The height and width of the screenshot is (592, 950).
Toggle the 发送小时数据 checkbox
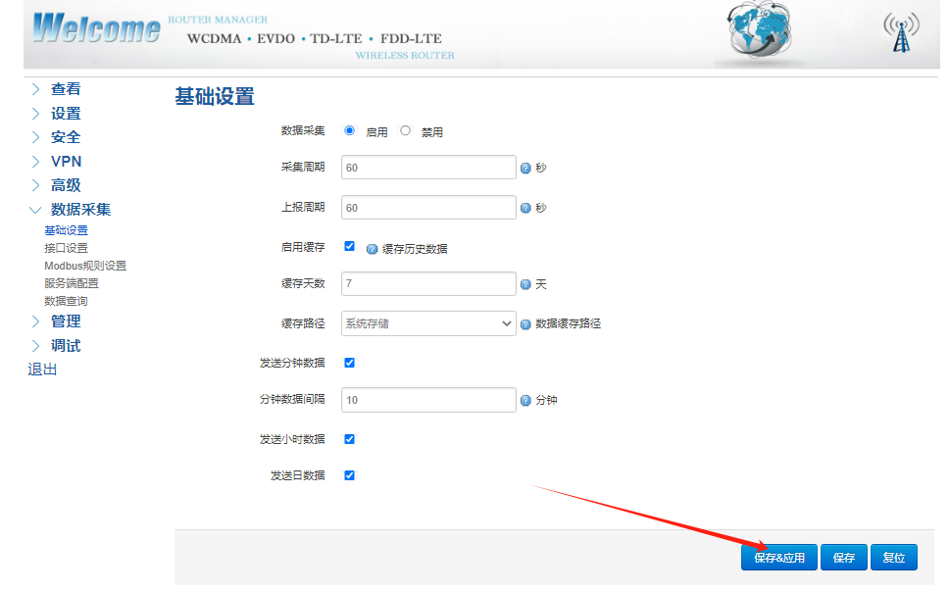click(x=350, y=439)
